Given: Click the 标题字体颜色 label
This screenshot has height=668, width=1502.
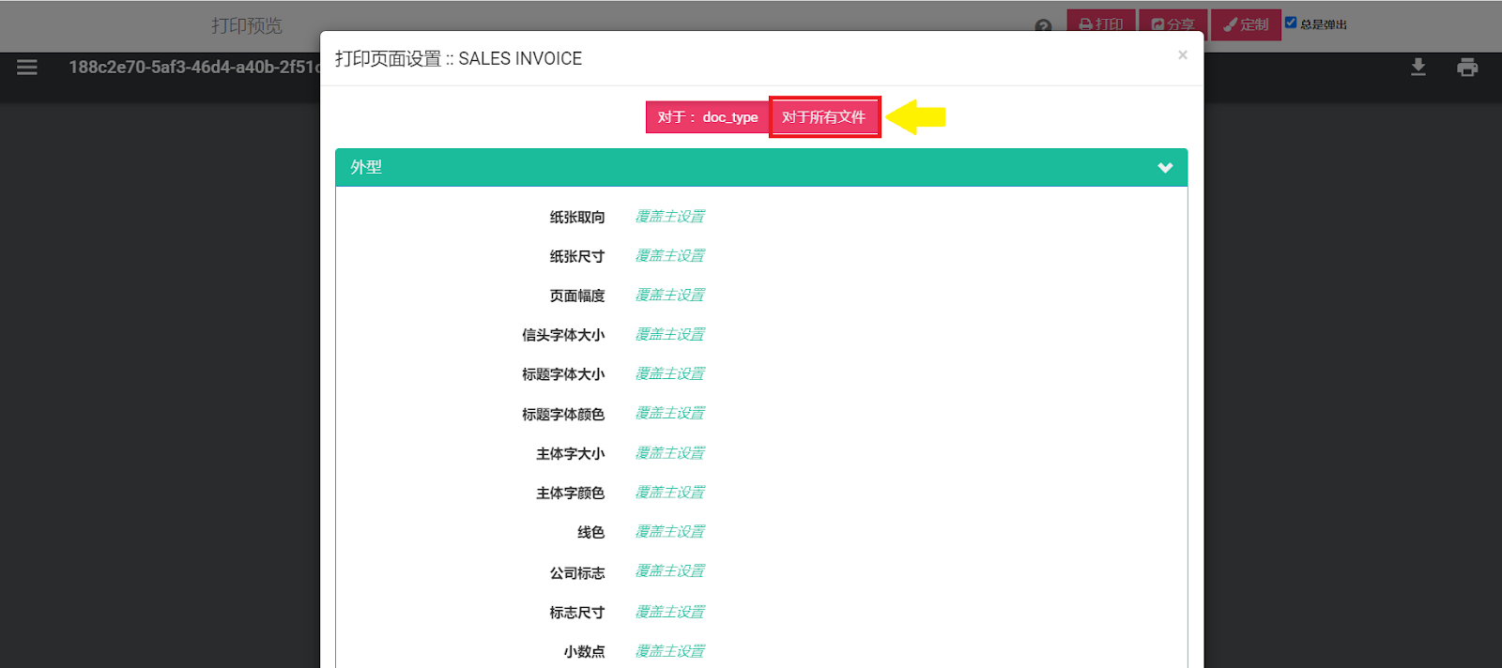Looking at the screenshot, I should (563, 414).
